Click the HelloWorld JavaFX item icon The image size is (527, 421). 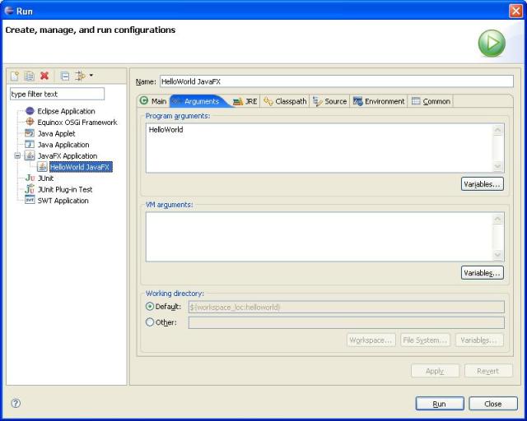pos(42,167)
